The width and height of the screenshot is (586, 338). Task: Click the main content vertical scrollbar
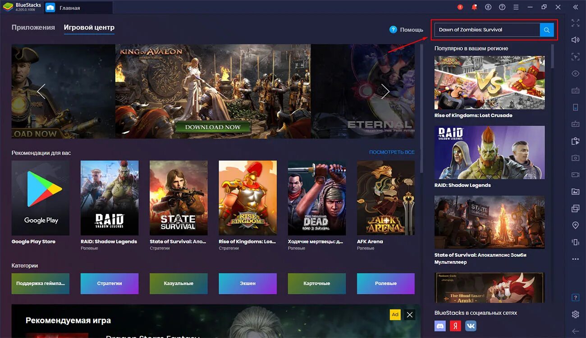[x=421, y=108]
